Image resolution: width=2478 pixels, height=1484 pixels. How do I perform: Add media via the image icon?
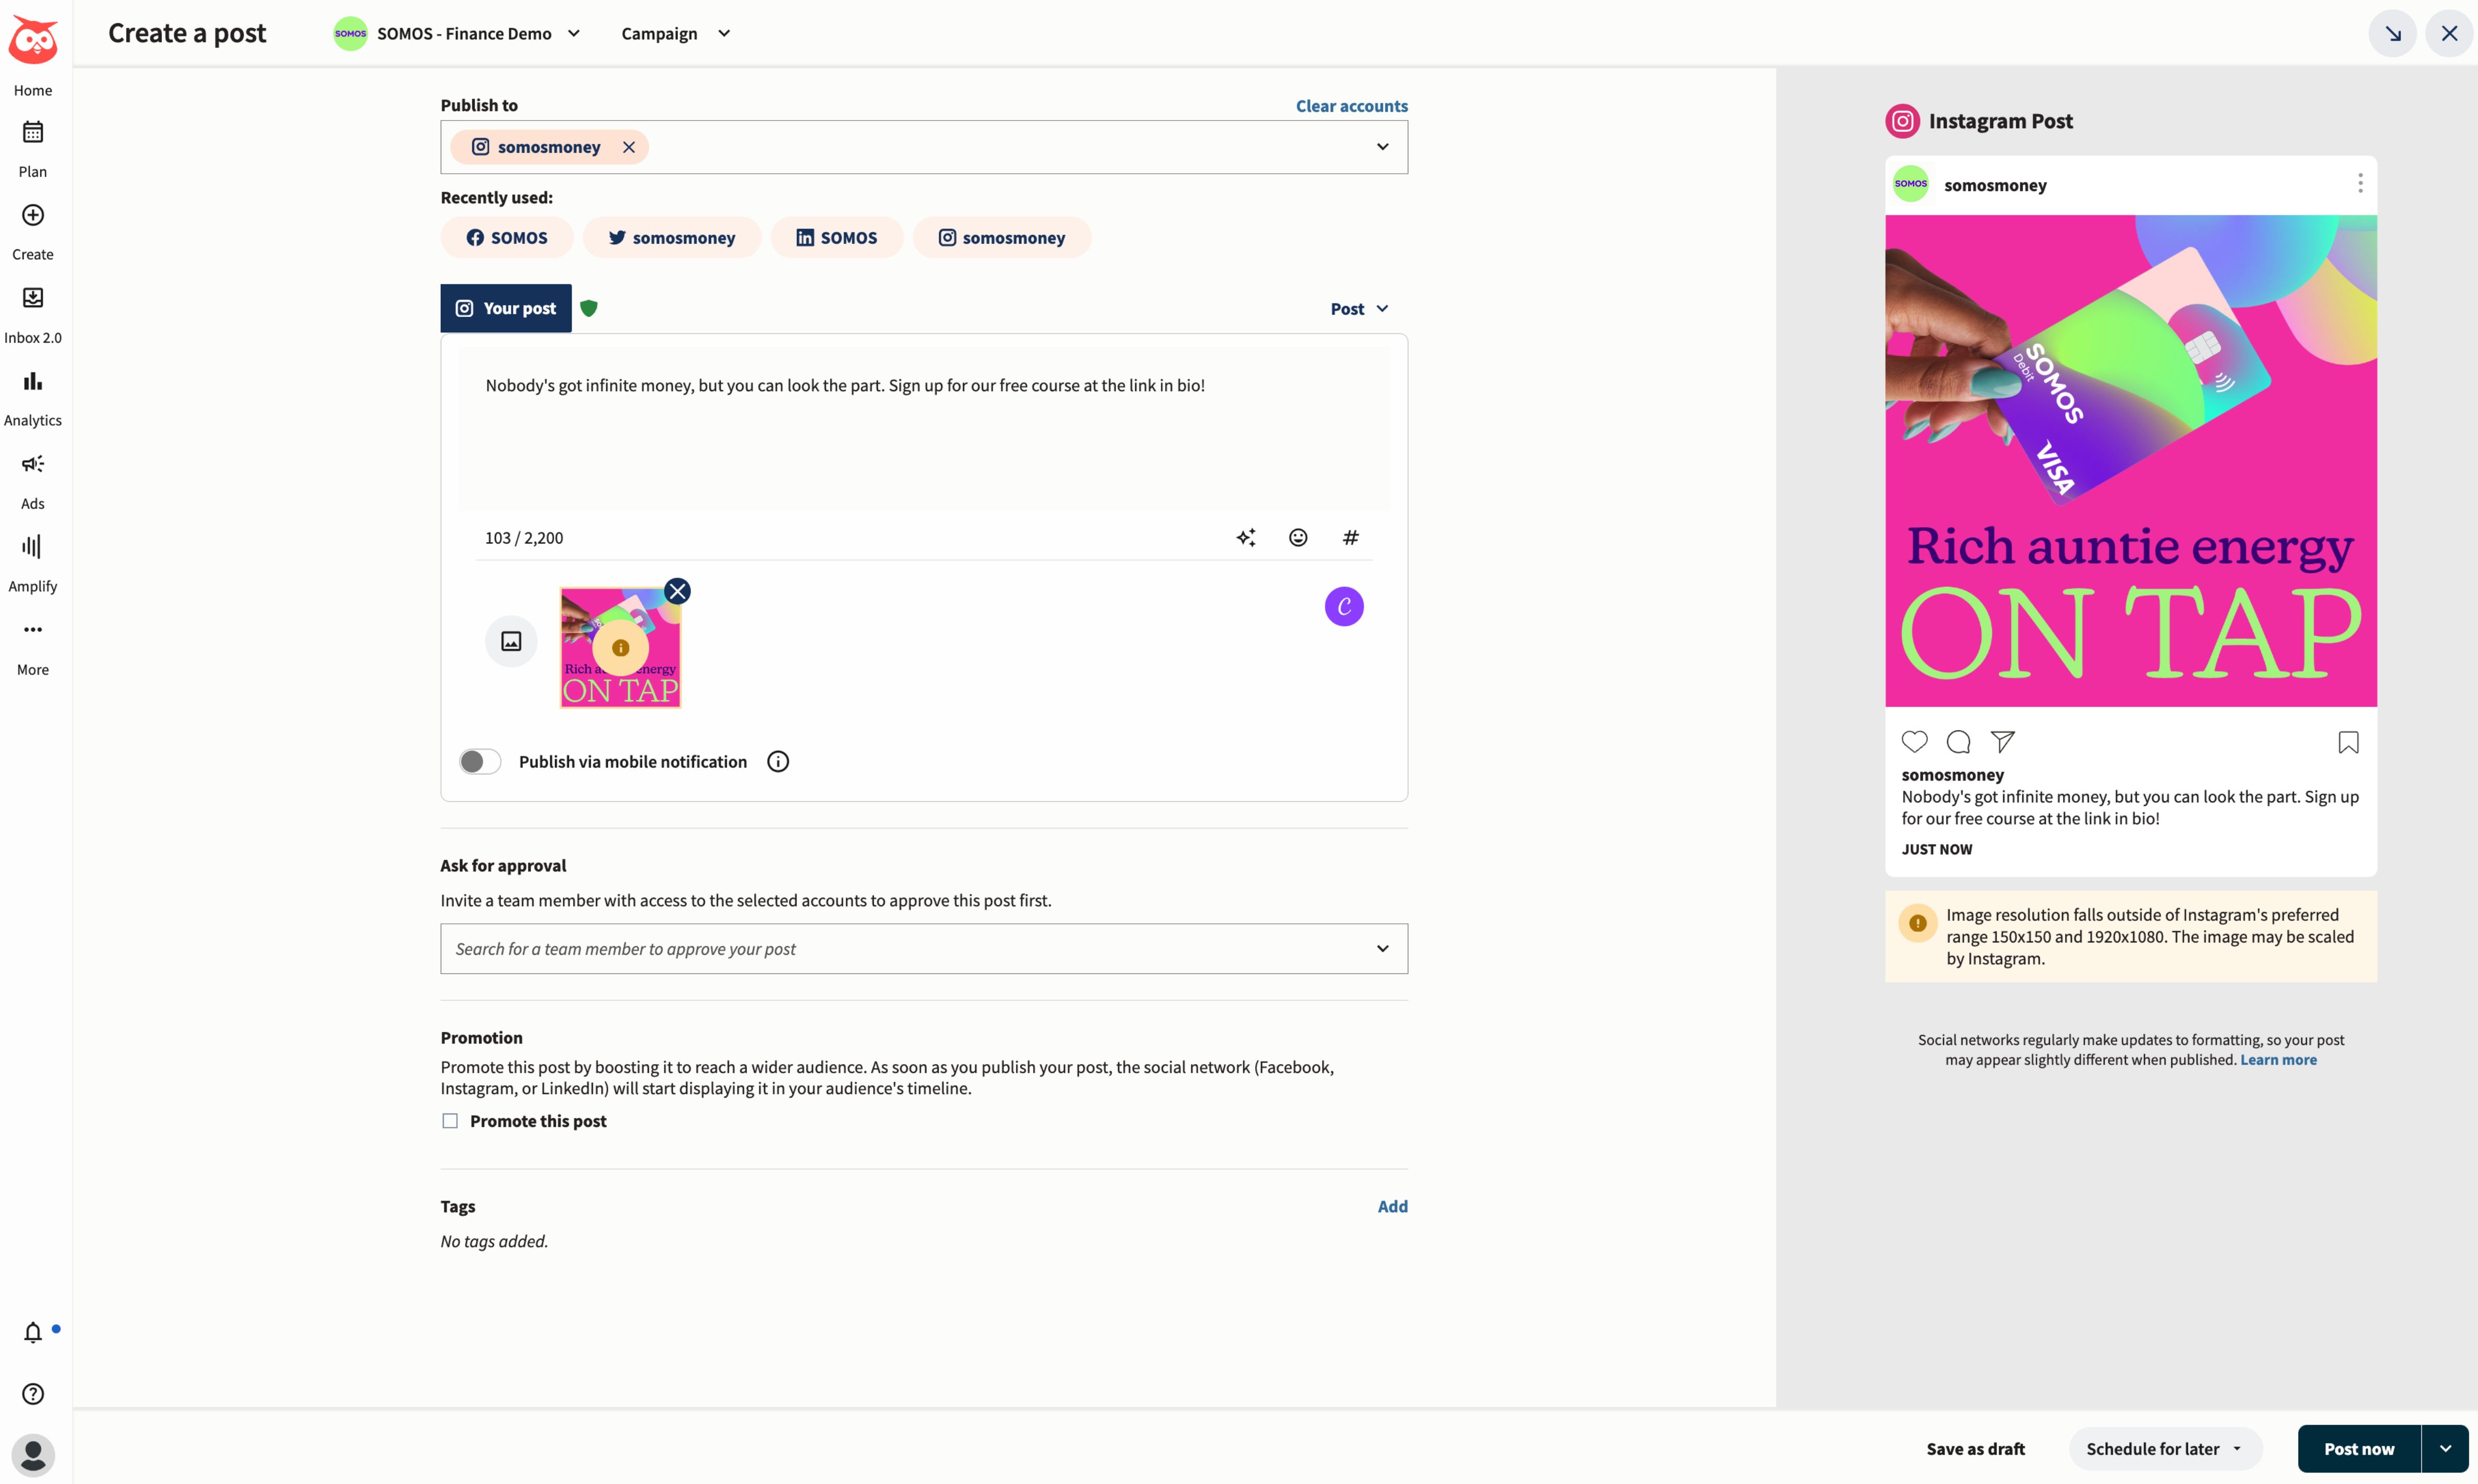pyautogui.click(x=510, y=641)
